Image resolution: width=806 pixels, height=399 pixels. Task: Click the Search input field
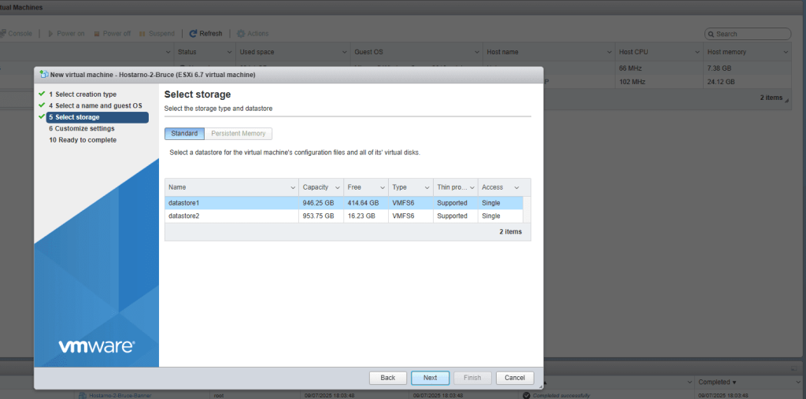point(752,35)
